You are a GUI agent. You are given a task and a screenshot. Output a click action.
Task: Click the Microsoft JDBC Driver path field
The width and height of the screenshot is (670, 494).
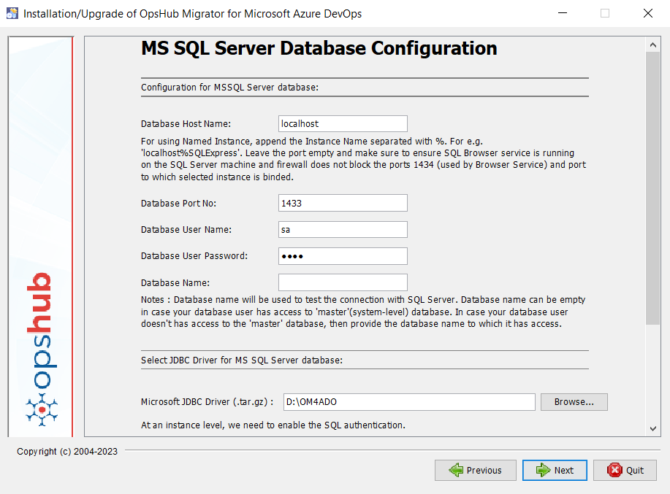pyautogui.click(x=409, y=402)
